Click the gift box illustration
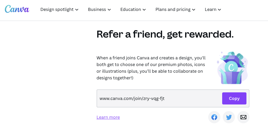Image resolution: width=268 pixels, height=129 pixels. point(232,68)
